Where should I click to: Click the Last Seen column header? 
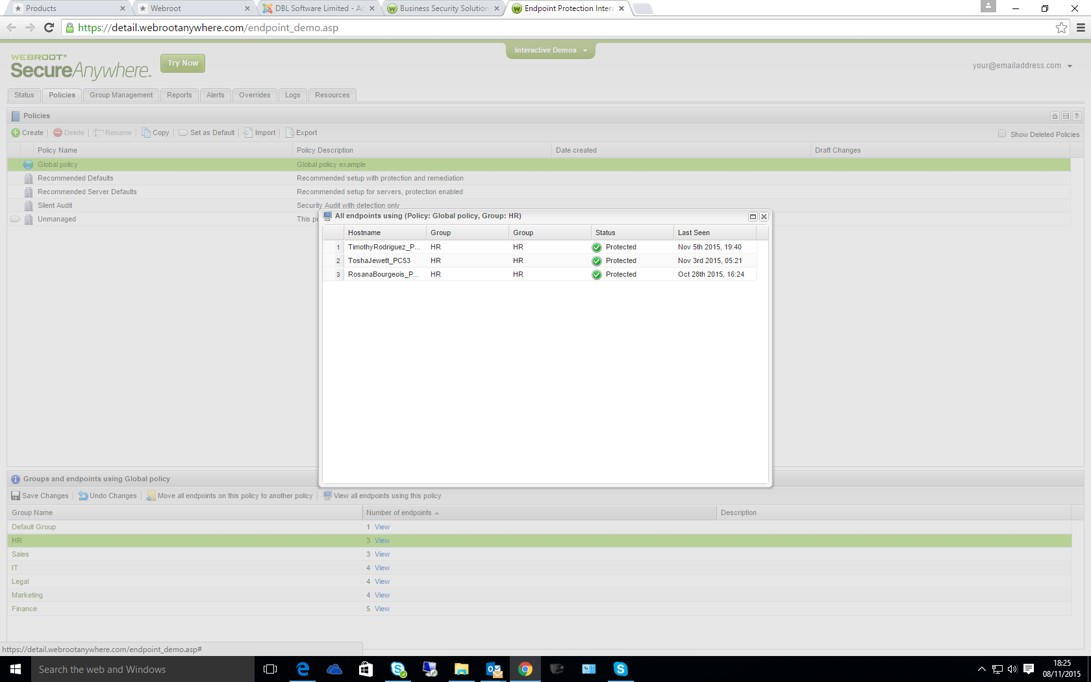(714, 233)
